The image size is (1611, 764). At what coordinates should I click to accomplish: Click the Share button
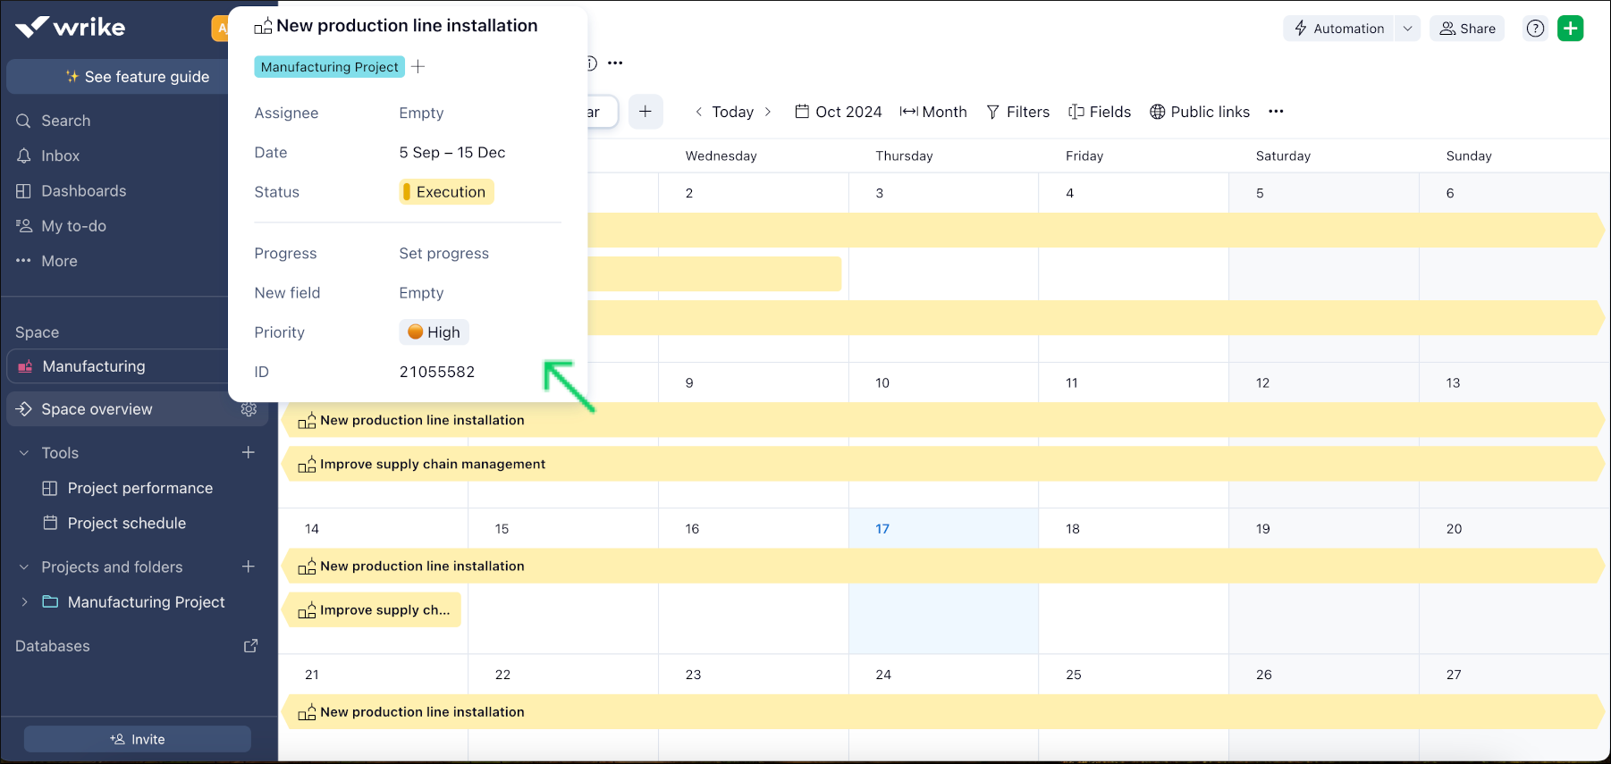click(x=1467, y=29)
